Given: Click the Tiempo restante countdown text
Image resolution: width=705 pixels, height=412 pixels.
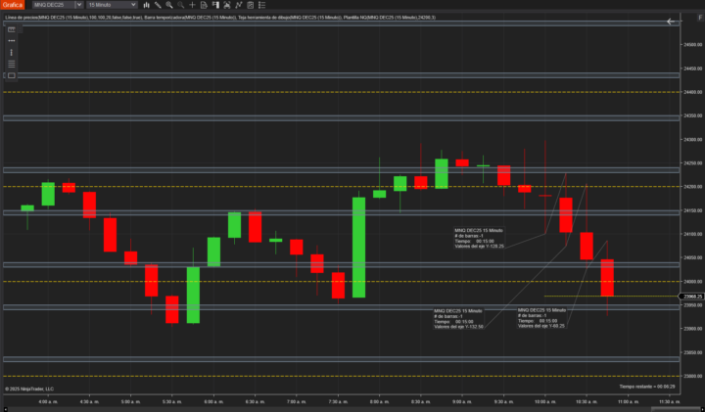Looking at the screenshot, I should pos(647,387).
